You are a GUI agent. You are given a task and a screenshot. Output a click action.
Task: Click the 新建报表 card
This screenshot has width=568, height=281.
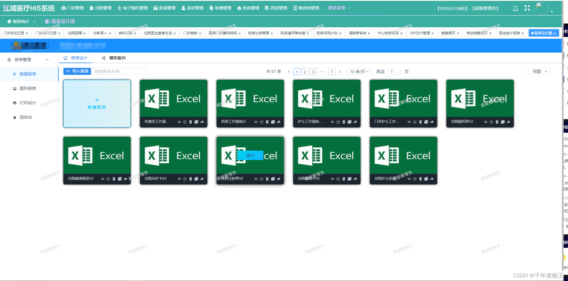(97, 104)
